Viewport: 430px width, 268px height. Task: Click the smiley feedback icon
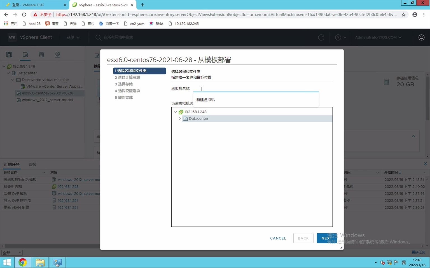pyautogui.click(x=421, y=37)
